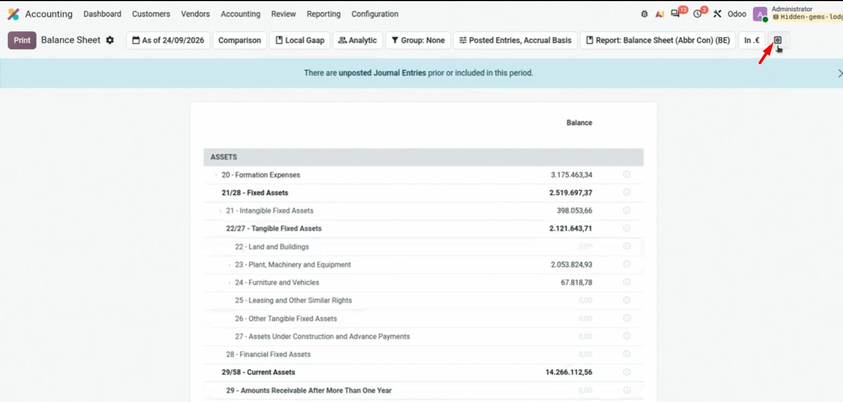Open the Dashboard menu
This screenshot has width=843, height=402.
(102, 14)
